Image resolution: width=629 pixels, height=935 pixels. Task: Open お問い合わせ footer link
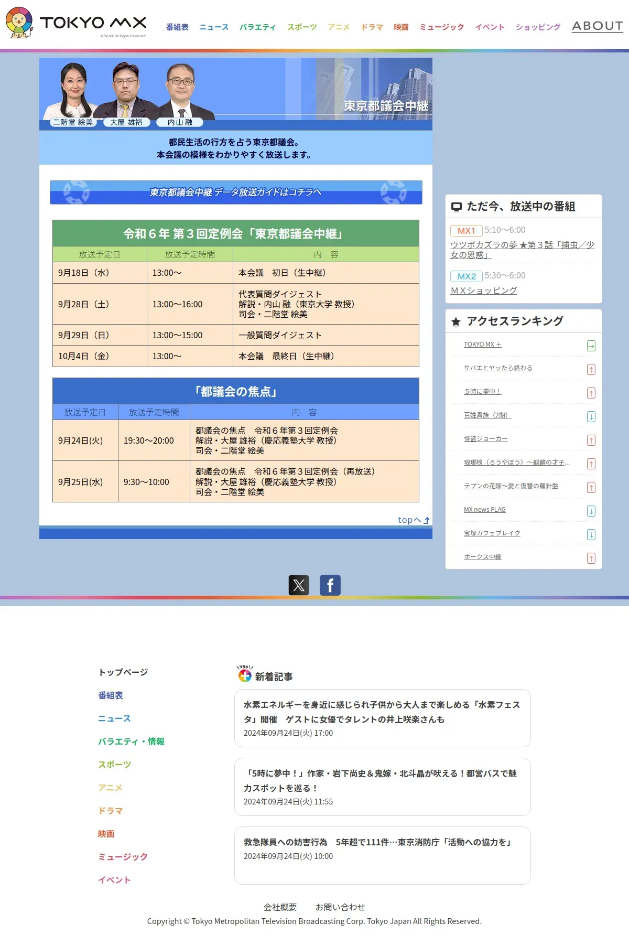coord(340,907)
